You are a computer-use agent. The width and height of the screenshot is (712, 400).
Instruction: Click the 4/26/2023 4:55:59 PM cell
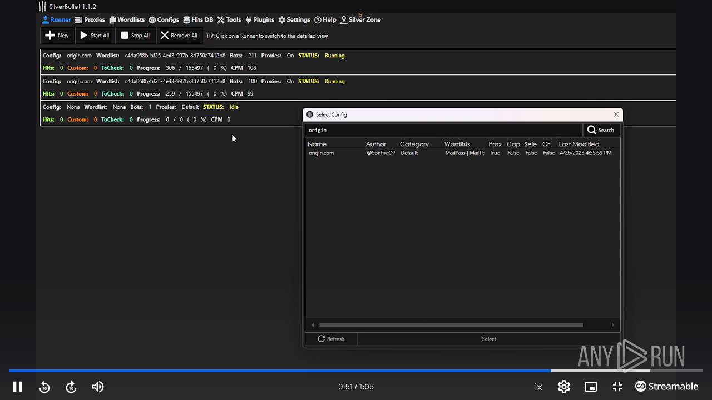[586, 153]
